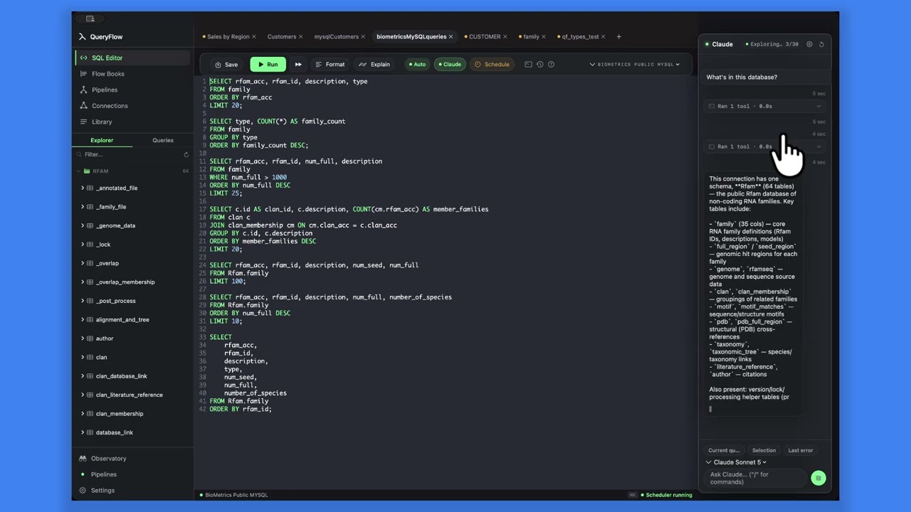Image resolution: width=911 pixels, height=512 pixels.
Task: Expand the first Ran 1 tool entry
Action: (x=764, y=106)
